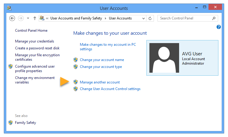Image resolution: width=228 pixels, height=137 pixels.
Task: Open Control Panel Home
Action: [31, 31]
